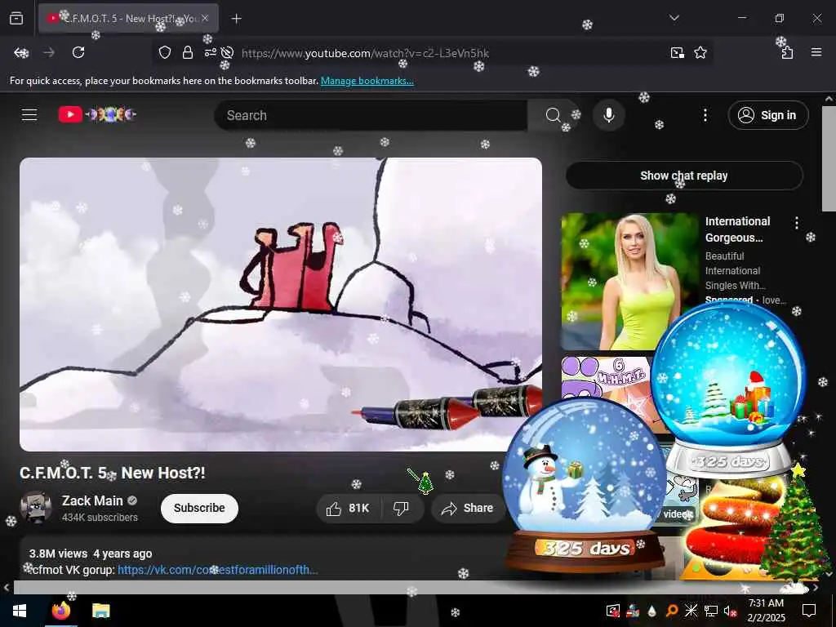This screenshot has height=627, width=836.
Task: Activate voice search microphone
Action: pyautogui.click(x=608, y=115)
